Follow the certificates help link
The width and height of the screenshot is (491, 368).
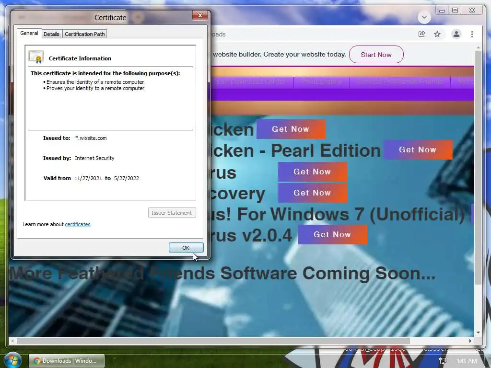[x=78, y=224]
